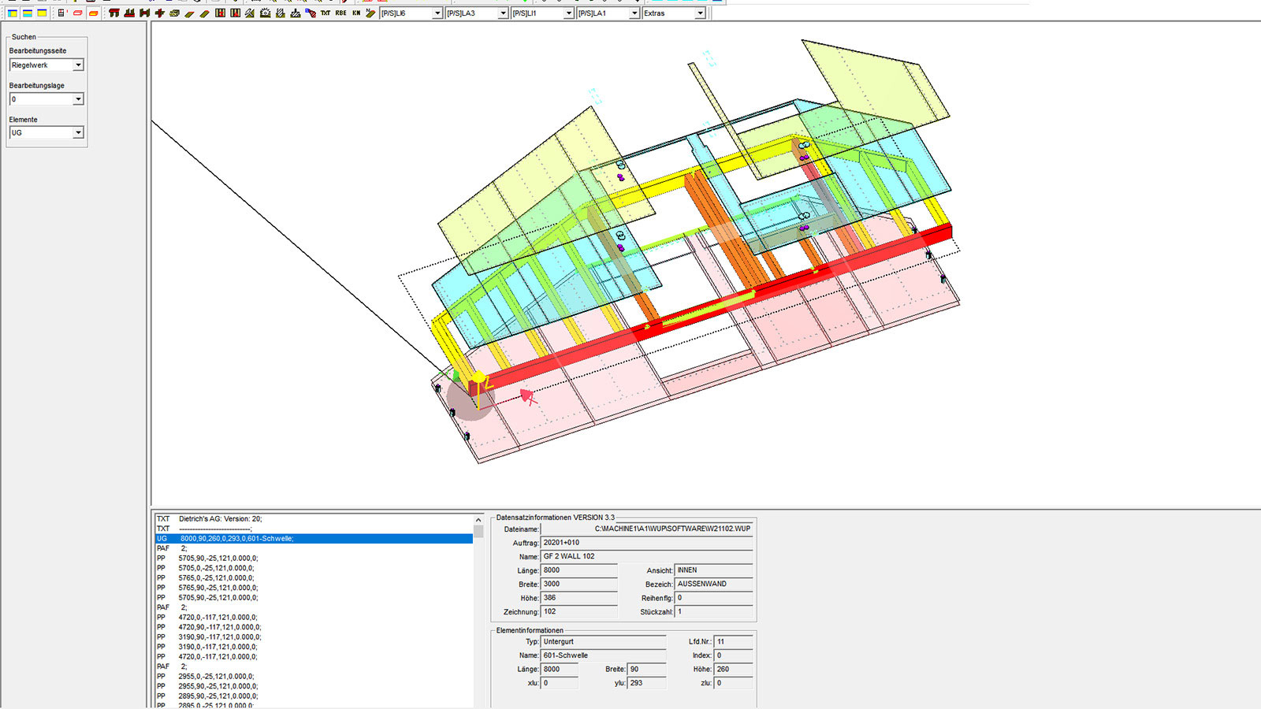
Task: Click the orange filled oval toolbar icon
Action: click(x=93, y=13)
